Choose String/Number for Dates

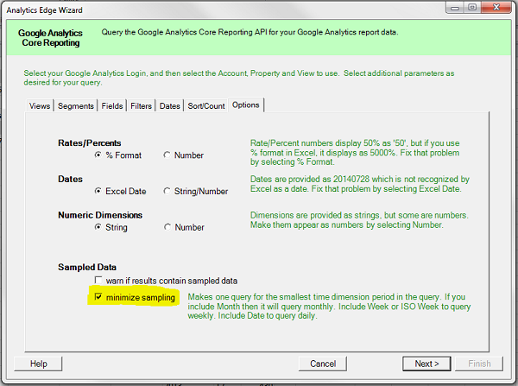167,192
